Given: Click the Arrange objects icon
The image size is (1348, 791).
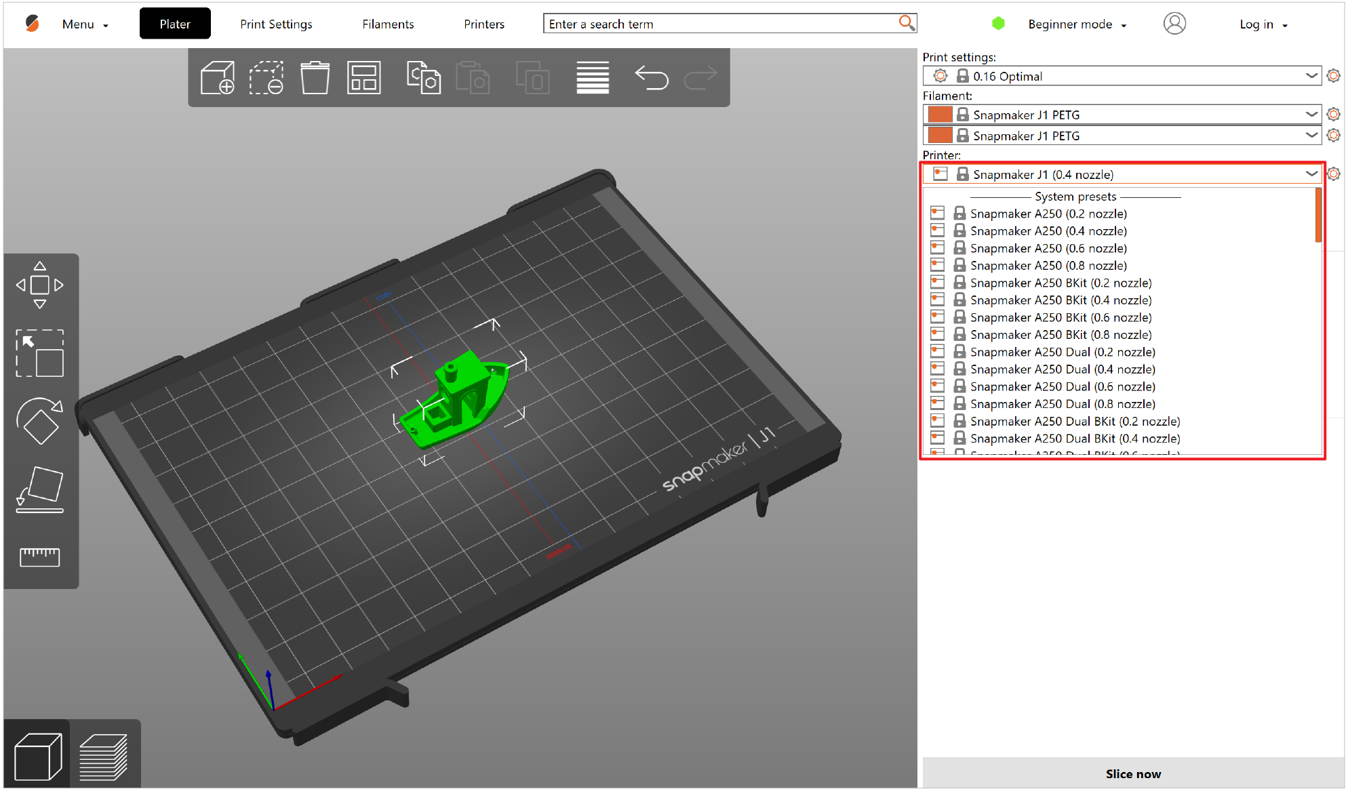Looking at the screenshot, I should pos(364,77).
